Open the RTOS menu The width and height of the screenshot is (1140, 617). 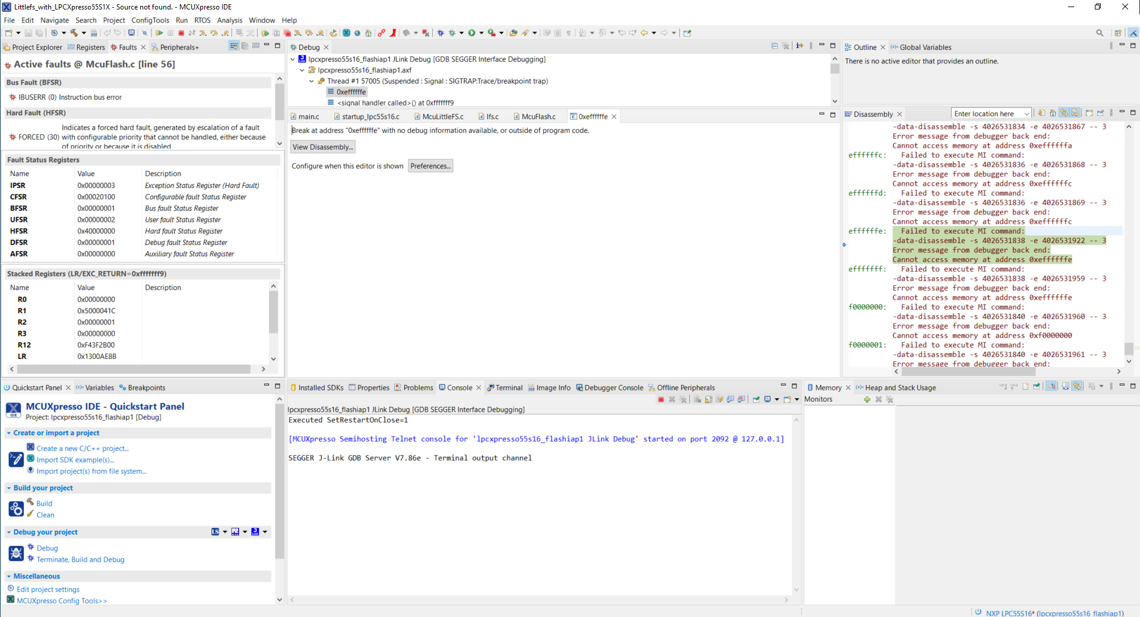click(202, 20)
